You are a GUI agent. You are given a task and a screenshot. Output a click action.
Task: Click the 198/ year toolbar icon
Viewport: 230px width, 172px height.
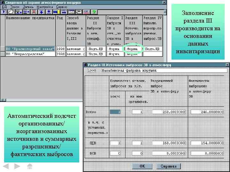(x=79, y=12)
